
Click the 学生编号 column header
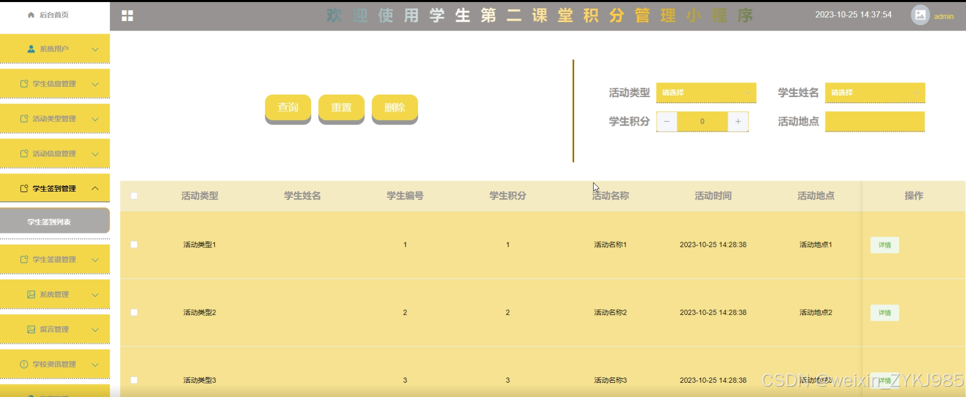(405, 196)
